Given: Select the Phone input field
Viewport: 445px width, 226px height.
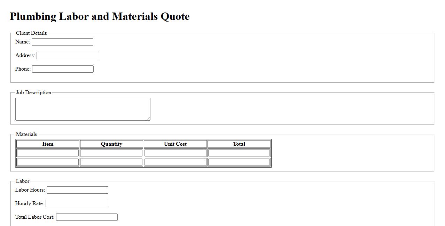Looking at the screenshot, I should 63,69.
